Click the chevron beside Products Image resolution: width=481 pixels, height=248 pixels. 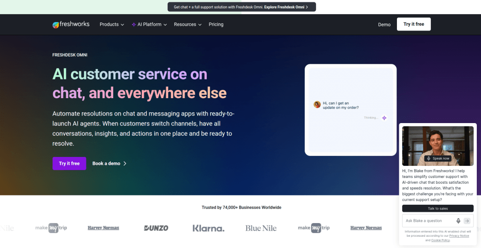[x=123, y=25]
